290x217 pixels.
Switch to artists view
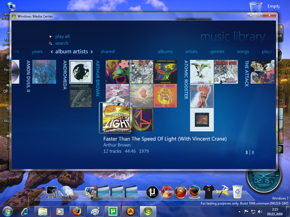[x=191, y=51]
